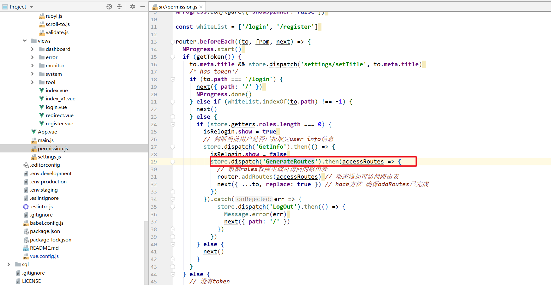Image resolution: width=551 pixels, height=285 pixels.
Task: Open index.vue in views
Action: (57, 90)
